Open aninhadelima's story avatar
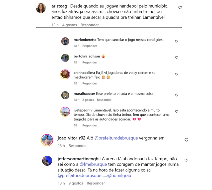The height and width of the screenshot is (190, 212). coord(65,74)
